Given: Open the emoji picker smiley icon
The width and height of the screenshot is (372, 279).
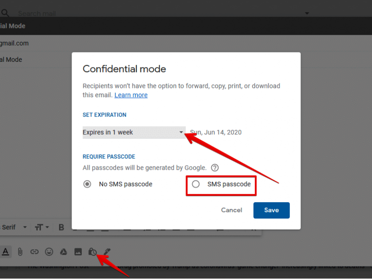Looking at the screenshot, I should pos(49,252).
